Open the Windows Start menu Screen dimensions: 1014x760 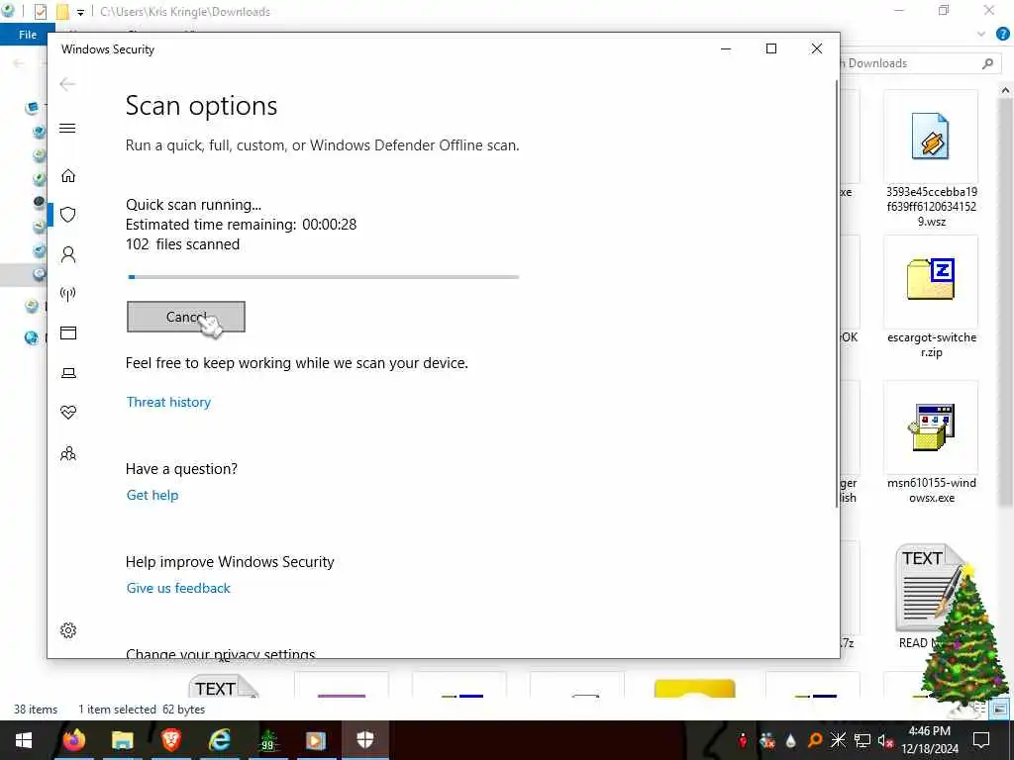(24, 740)
